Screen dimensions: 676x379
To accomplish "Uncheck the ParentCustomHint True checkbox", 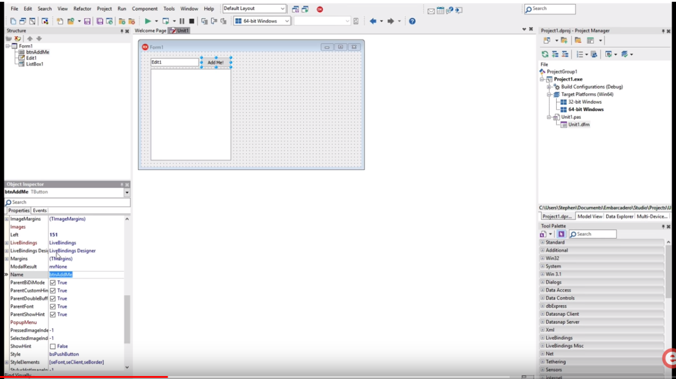I will point(52,290).
